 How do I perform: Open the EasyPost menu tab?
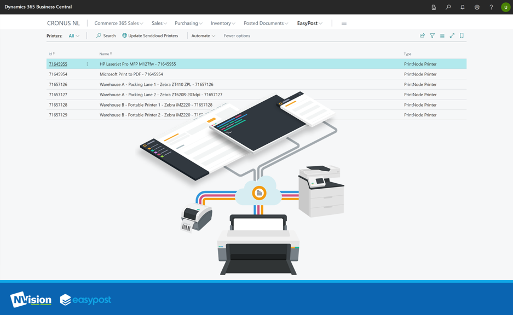307,23
